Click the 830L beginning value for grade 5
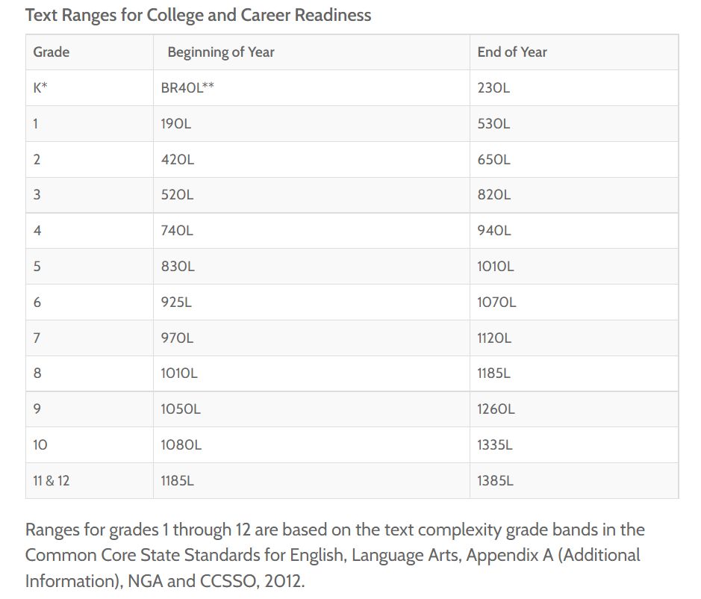Screen dimensions: 701x599 178,267
